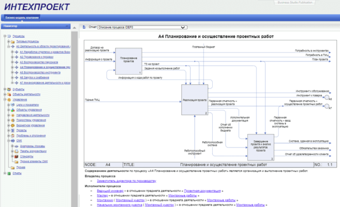The height and width of the screenshot is (207, 340).
Task: Click the A3 Воспроизводство персонала process icon
Action: tap(17, 62)
